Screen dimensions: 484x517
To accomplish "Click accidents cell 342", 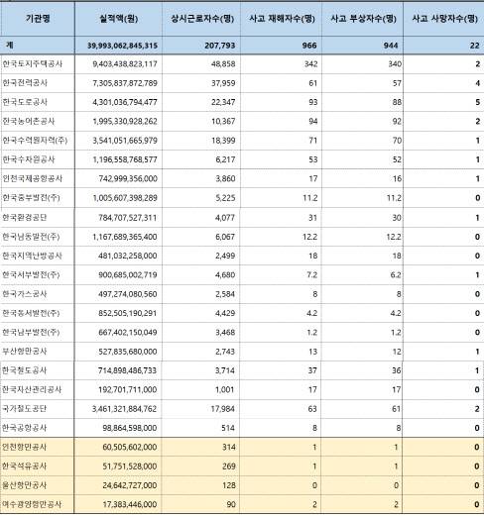I will tap(310, 64).
